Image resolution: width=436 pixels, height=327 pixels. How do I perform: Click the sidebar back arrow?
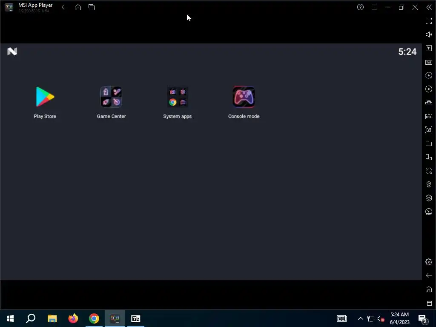coord(429,275)
